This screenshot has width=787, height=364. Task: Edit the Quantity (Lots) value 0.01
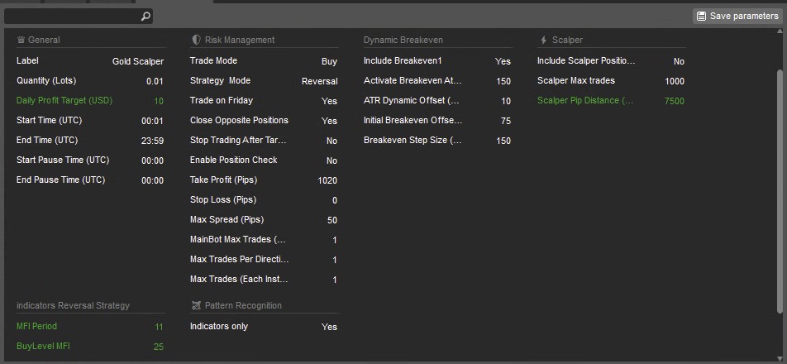pyautogui.click(x=155, y=81)
